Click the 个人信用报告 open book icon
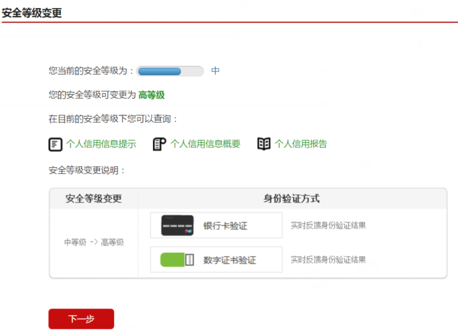The image size is (458, 334). [x=264, y=144]
